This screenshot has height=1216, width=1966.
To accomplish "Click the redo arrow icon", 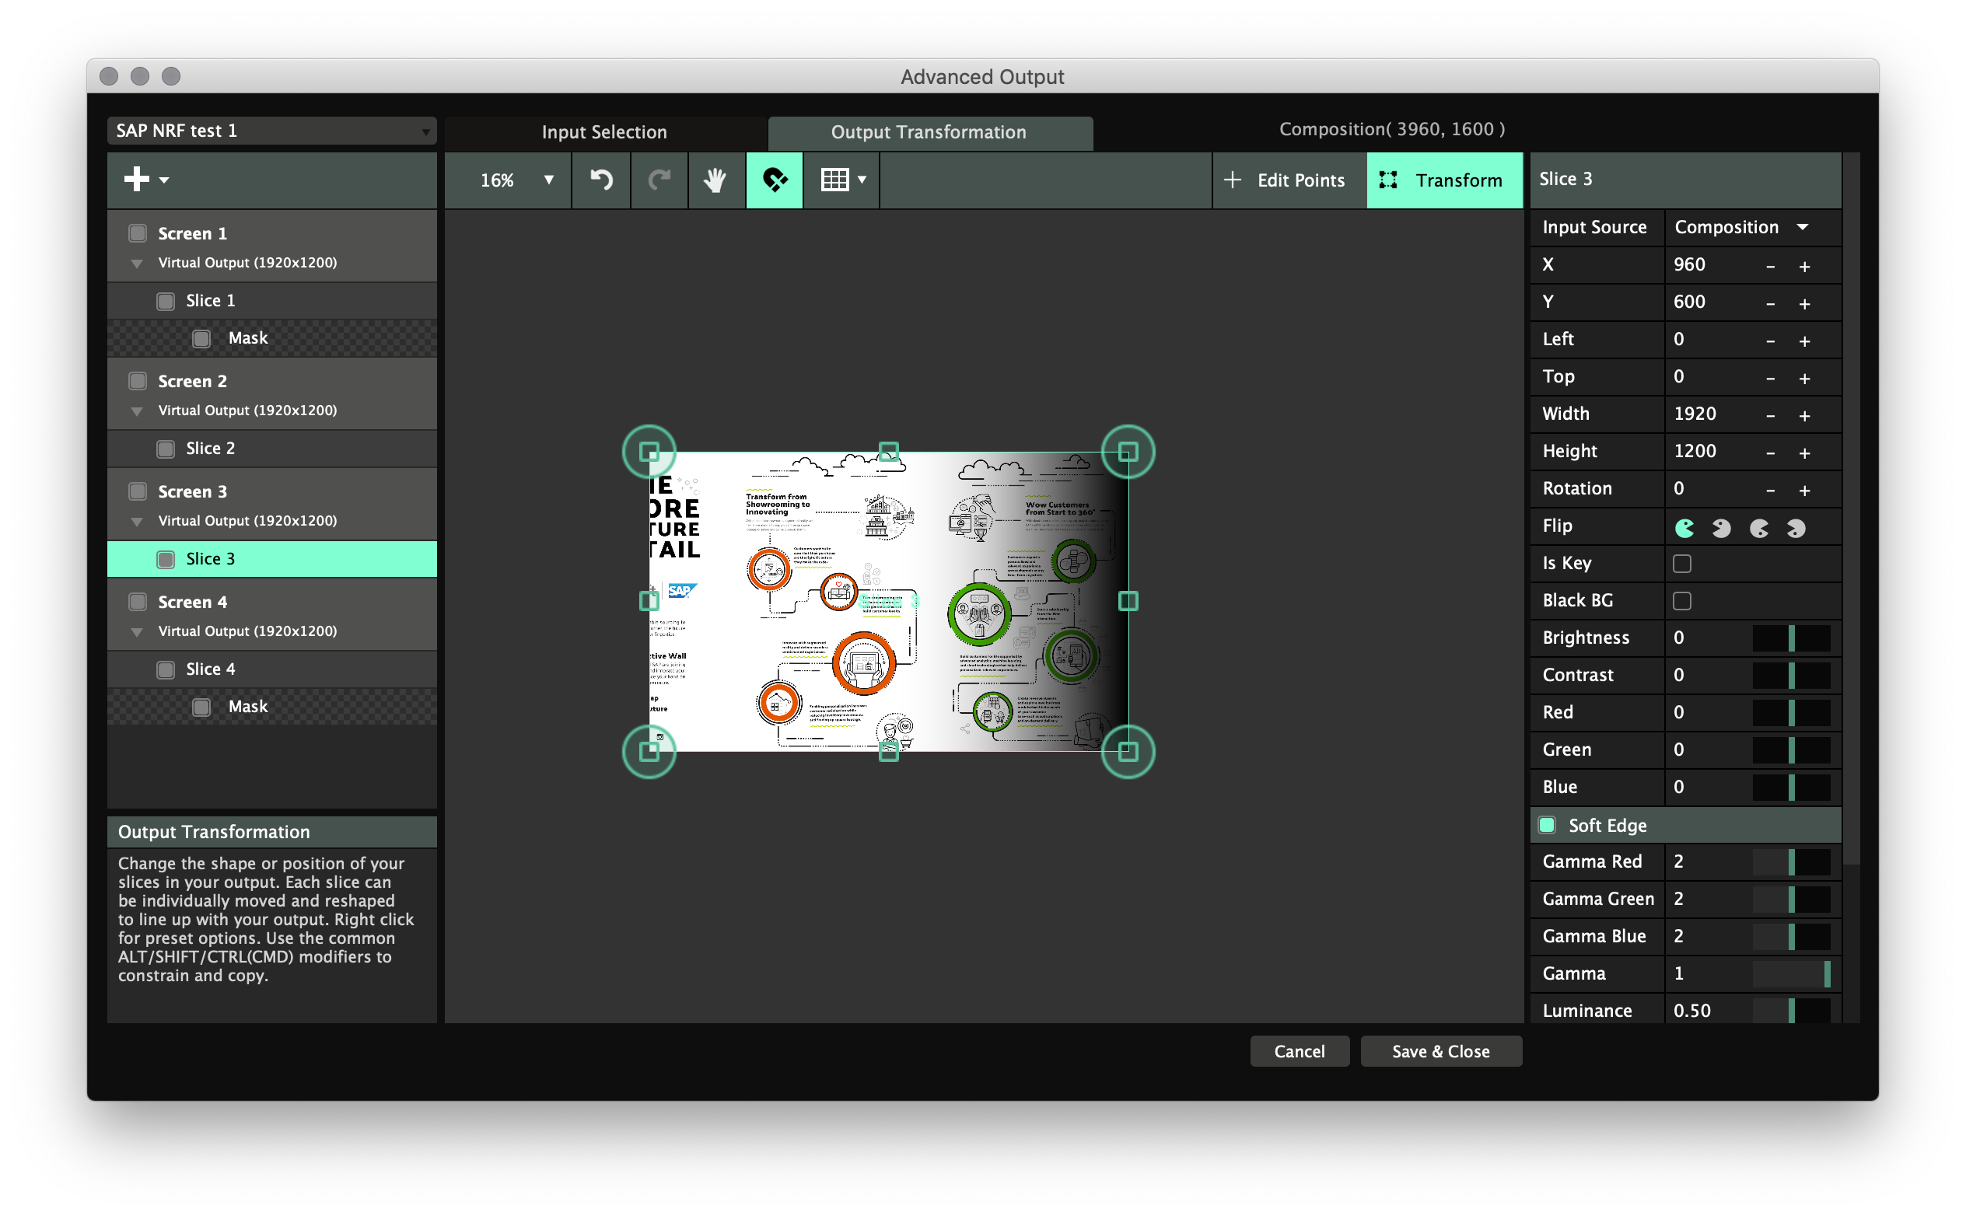I will click(x=659, y=180).
